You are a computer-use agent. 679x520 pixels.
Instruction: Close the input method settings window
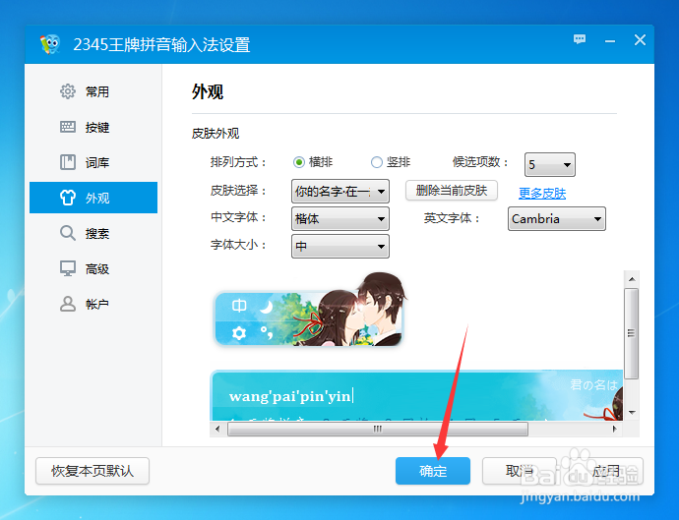point(640,40)
